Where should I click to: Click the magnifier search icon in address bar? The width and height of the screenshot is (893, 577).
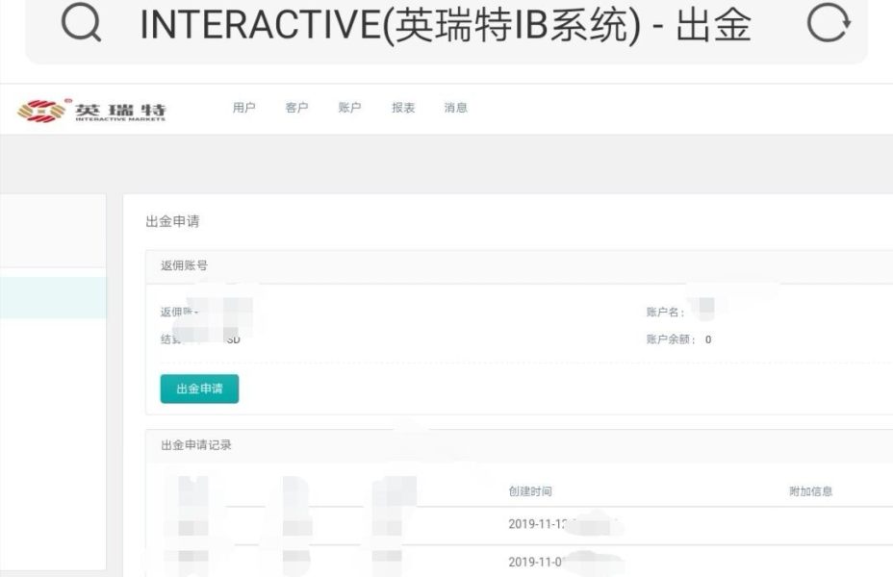(x=81, y=23)
